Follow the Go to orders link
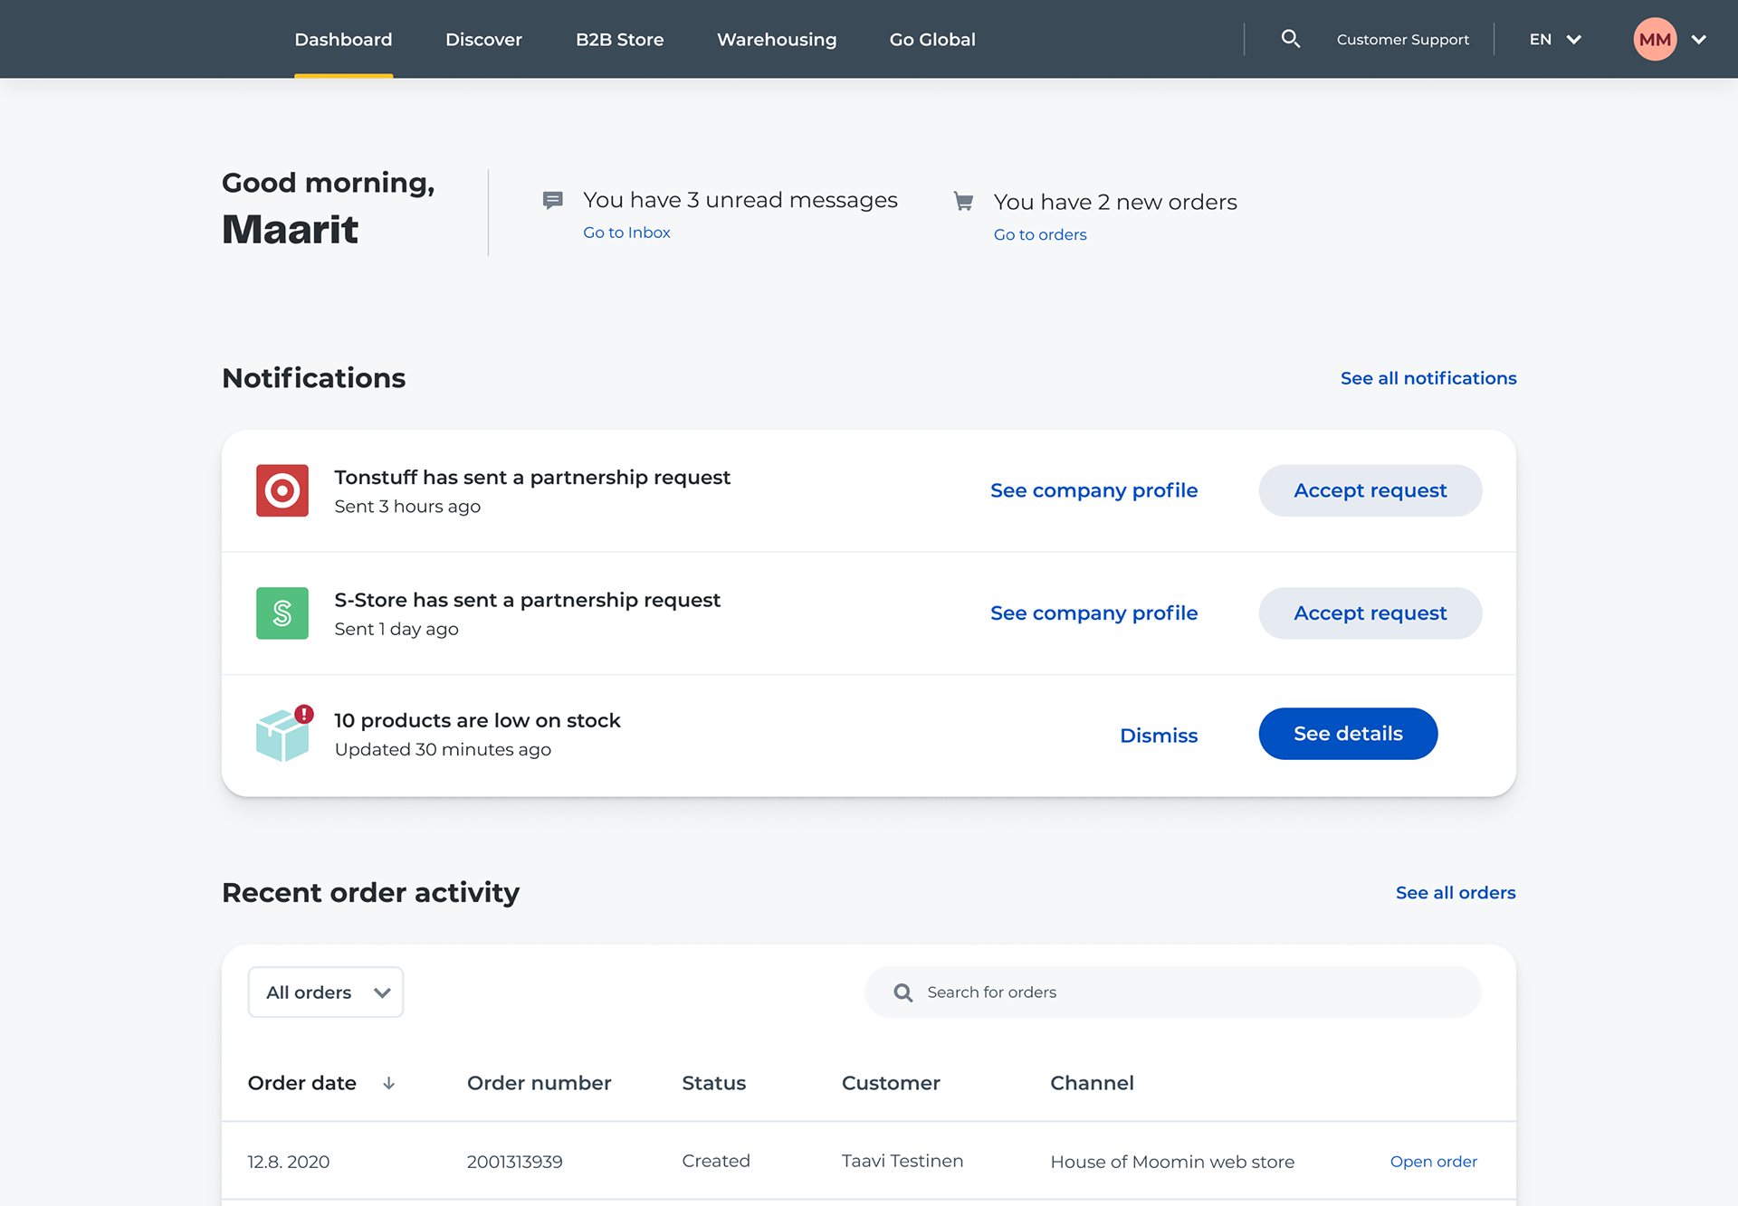The height and width of the screenshot is (1206, 1738). coord(1040,234)
